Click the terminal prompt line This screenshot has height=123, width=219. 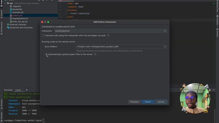(x=24, y=120)
